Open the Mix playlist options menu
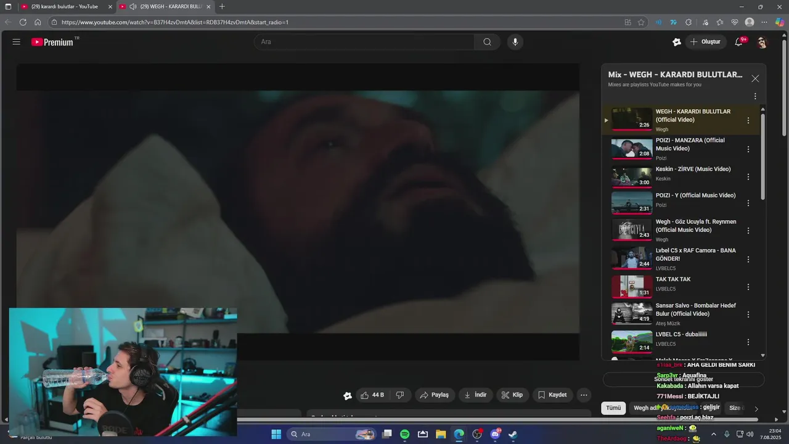 [x=755, y=96]
